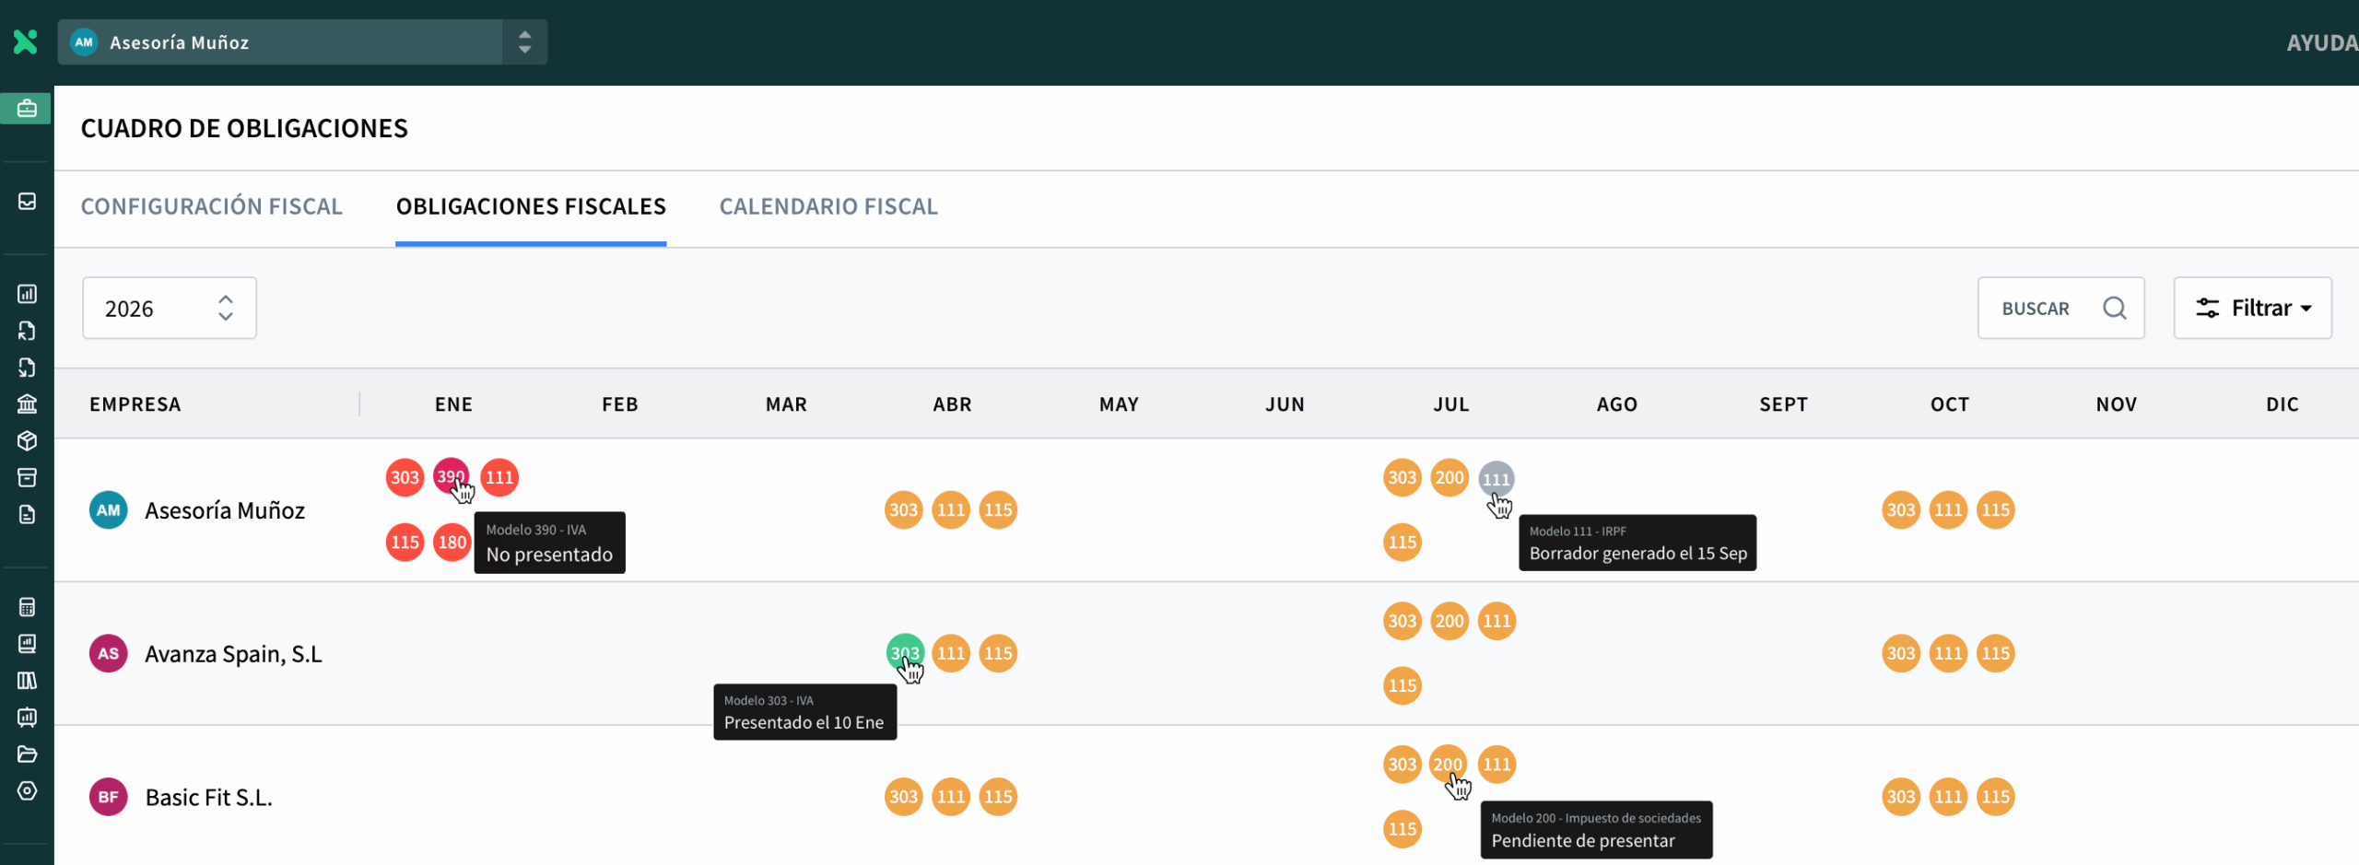Open the Filtrar dropdown

click(2252, 308)
